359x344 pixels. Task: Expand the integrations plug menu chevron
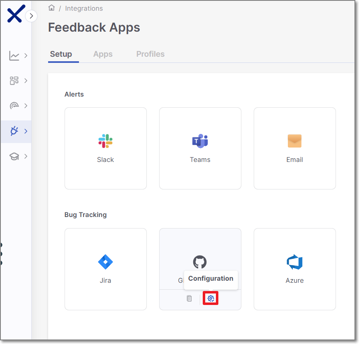click(x=26, y=131)
